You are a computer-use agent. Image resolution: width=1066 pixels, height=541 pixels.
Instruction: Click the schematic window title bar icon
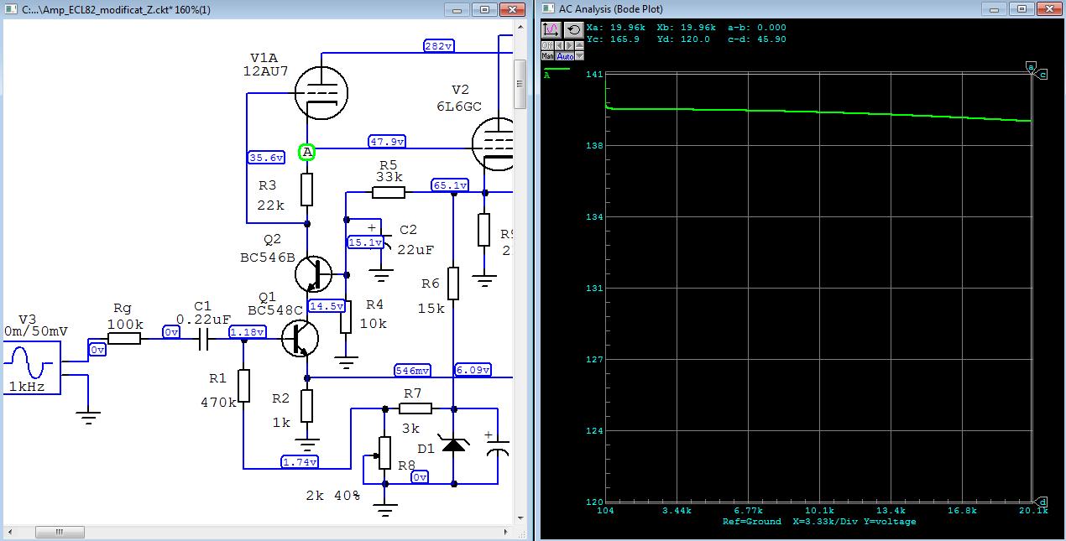click(10, 9)
